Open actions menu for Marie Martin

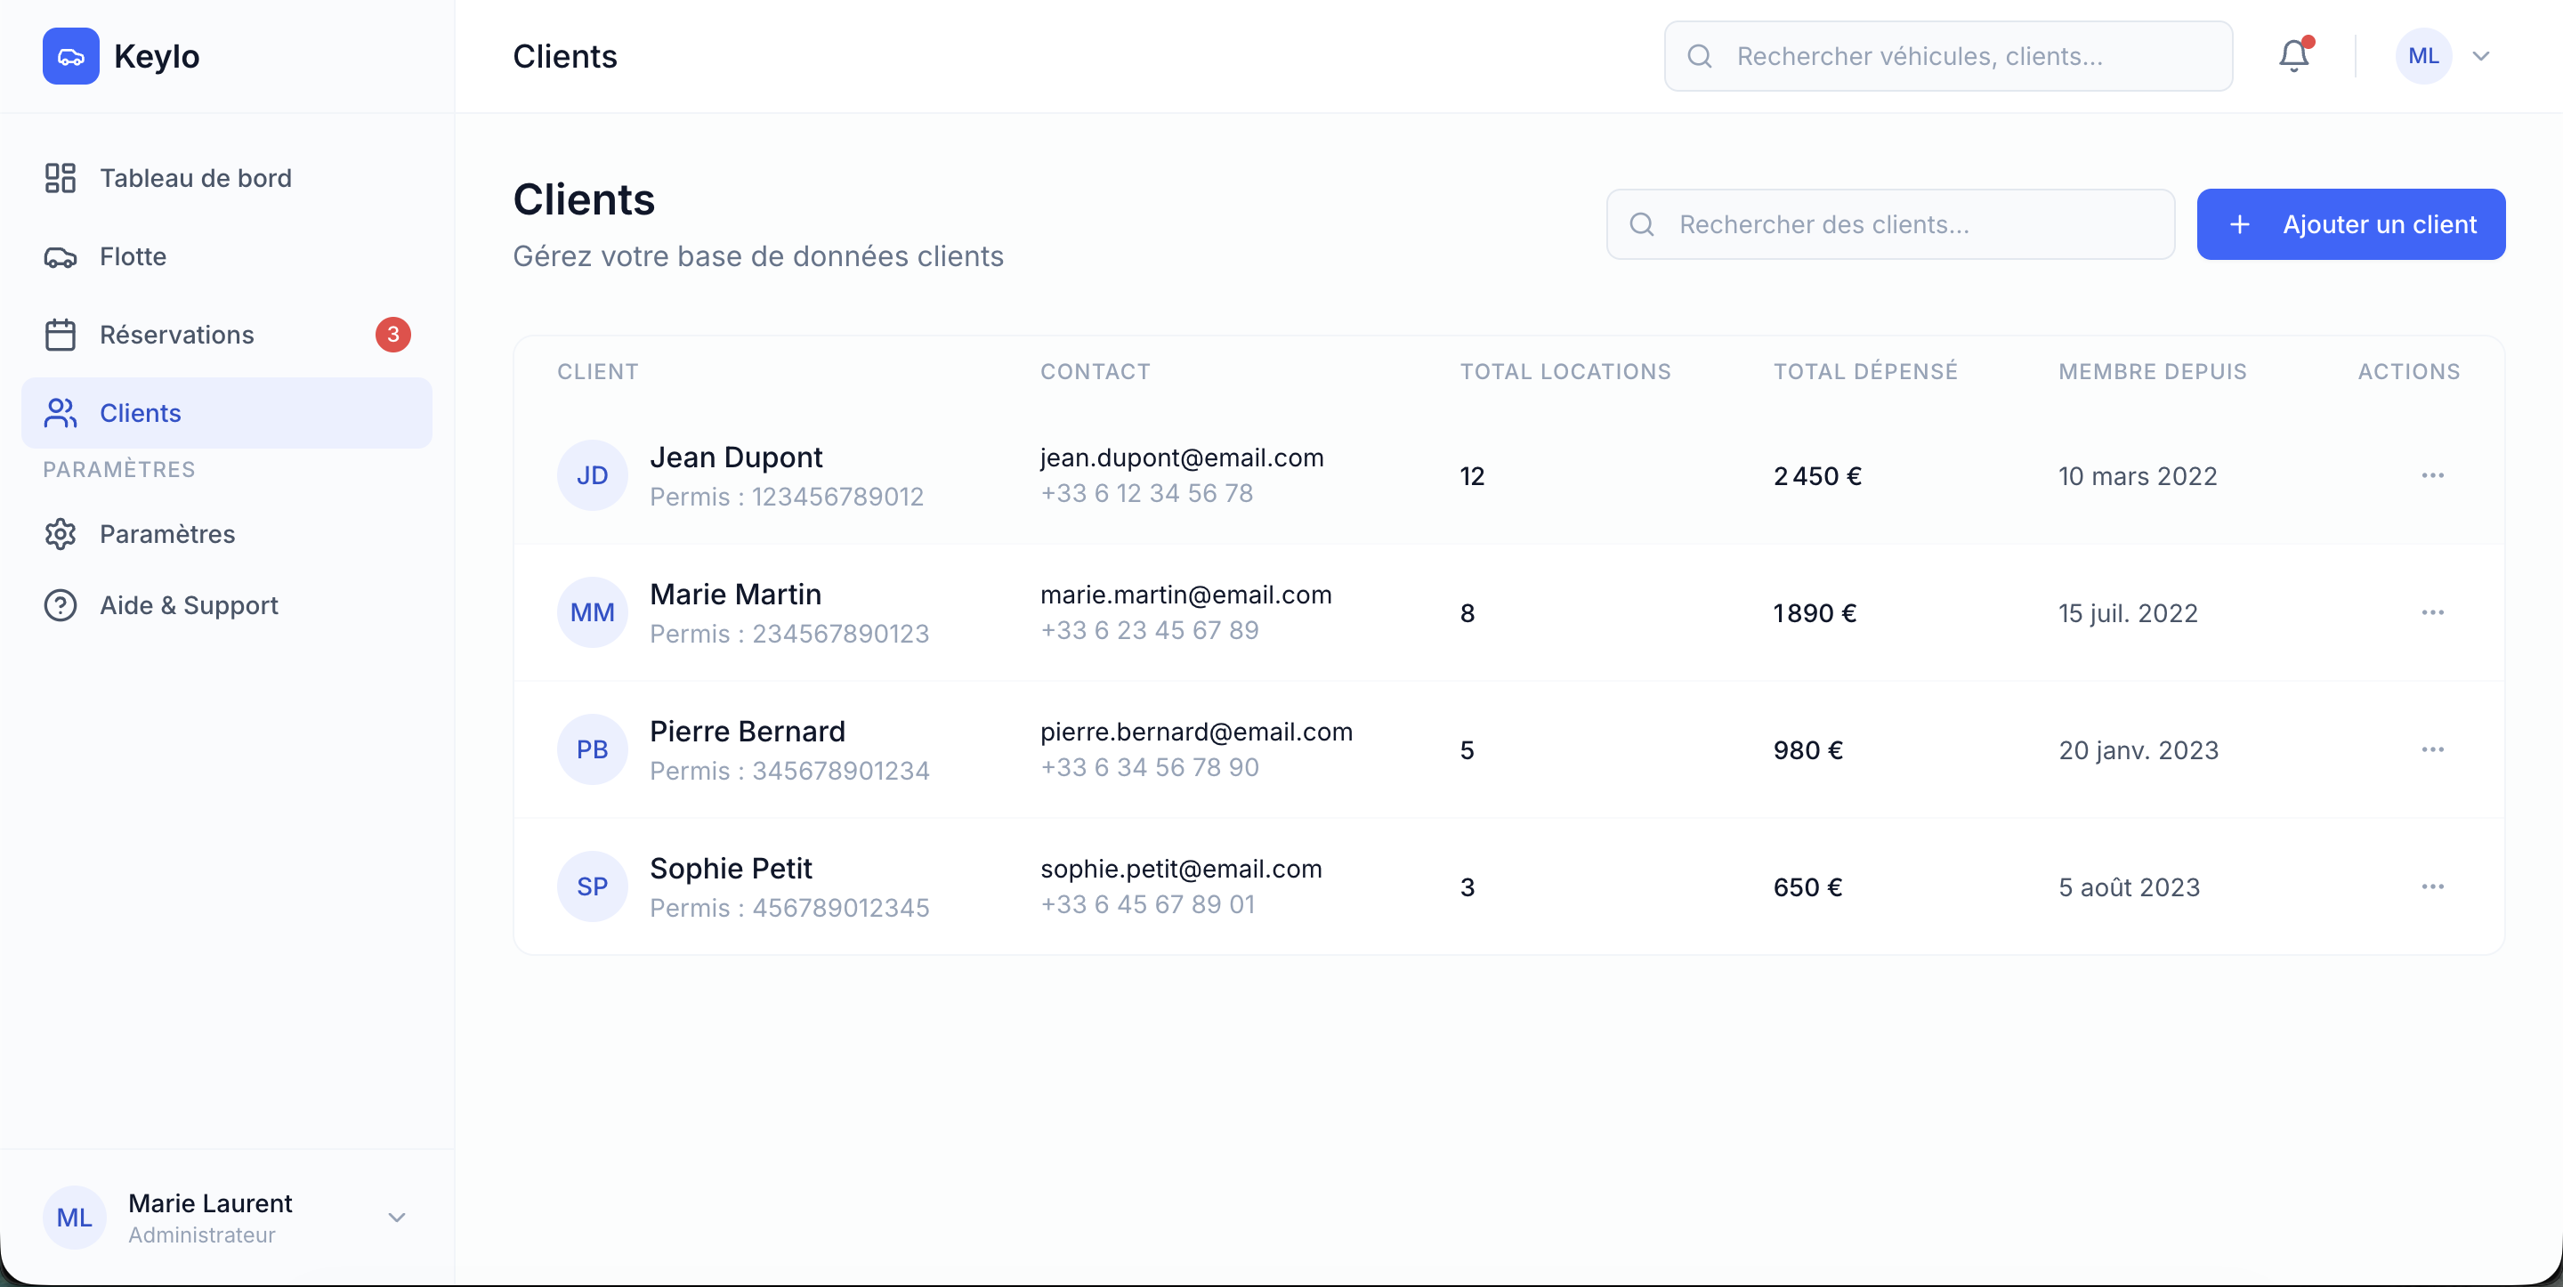point(2433,613)
